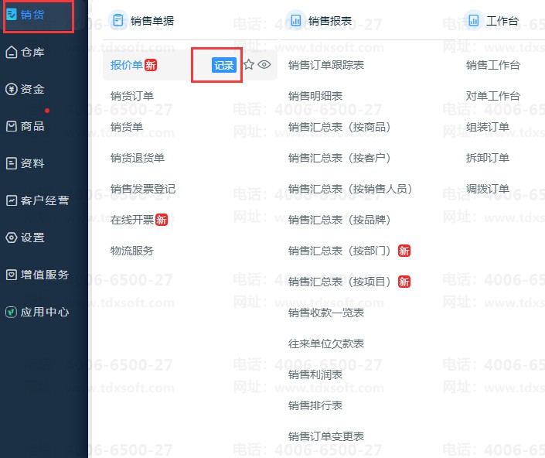545x458 pixels.
Task: Click the 销售报表 header icon
Action: 295,21
